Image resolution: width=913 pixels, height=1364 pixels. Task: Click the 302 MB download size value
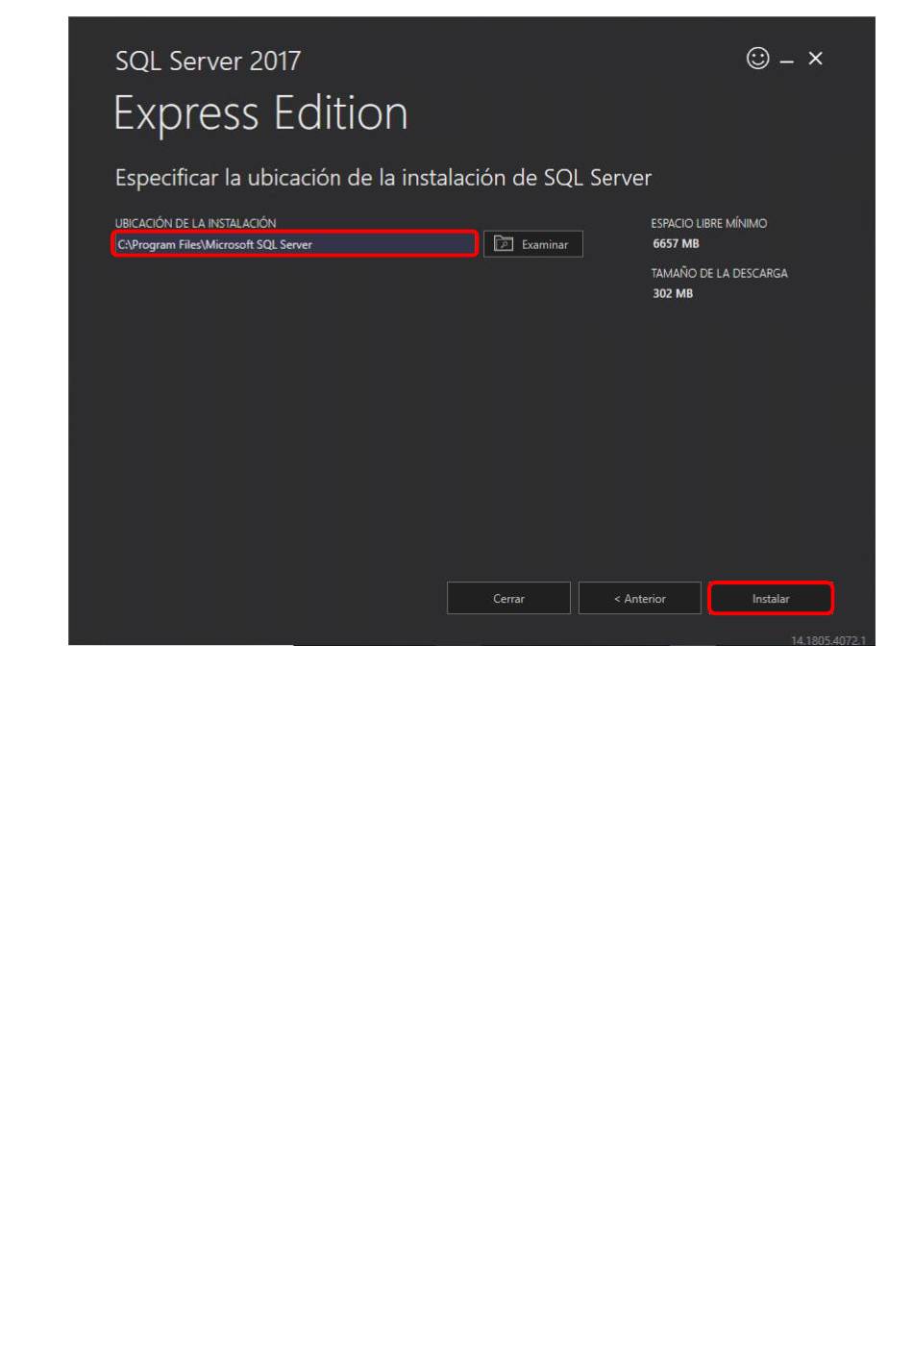coord(673,293)
